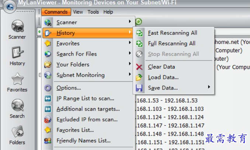The image size is (250, 150).
Task: Open the Scanner sidebar panel
Action: coord(17,29)
